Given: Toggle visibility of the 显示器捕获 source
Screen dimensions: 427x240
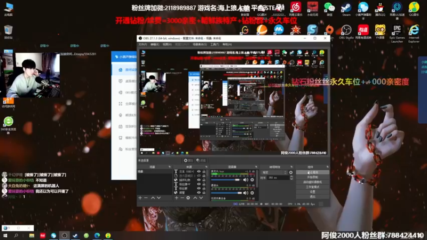Looking at the screenshot, I should [x=199, y=176].
